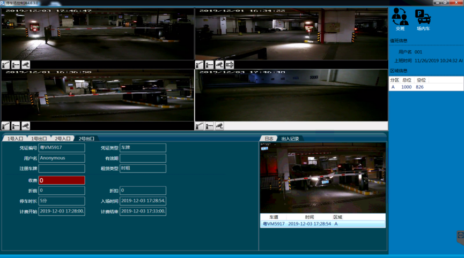
Task: Click barrier open icon under bottom-left feed
Action: click(x=6, y=126)
